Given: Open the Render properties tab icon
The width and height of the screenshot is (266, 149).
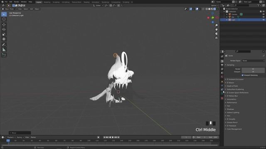Looking at the screenshot, I should tap(222, 61).
